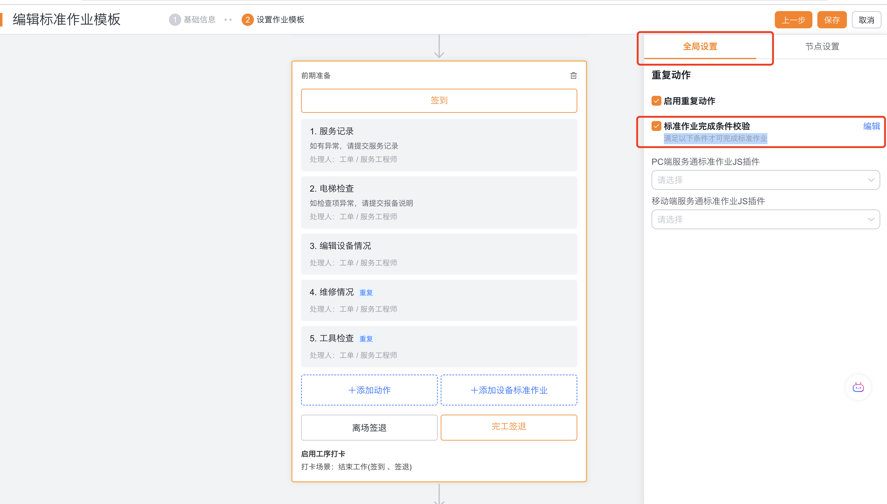Click the chevron on PC端 plugin select
This screenshot has width=887, height=504.
tap(871, 180)
